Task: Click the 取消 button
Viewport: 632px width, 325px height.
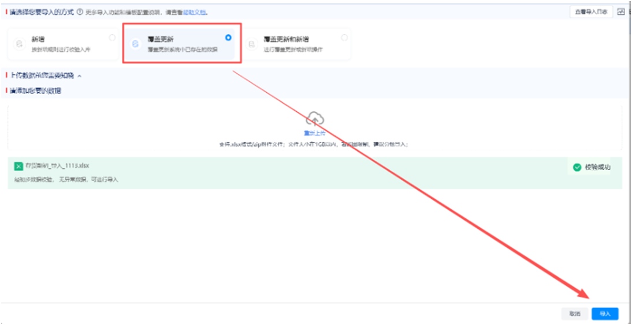Action: pyautogui.click(x=575, y=313)
